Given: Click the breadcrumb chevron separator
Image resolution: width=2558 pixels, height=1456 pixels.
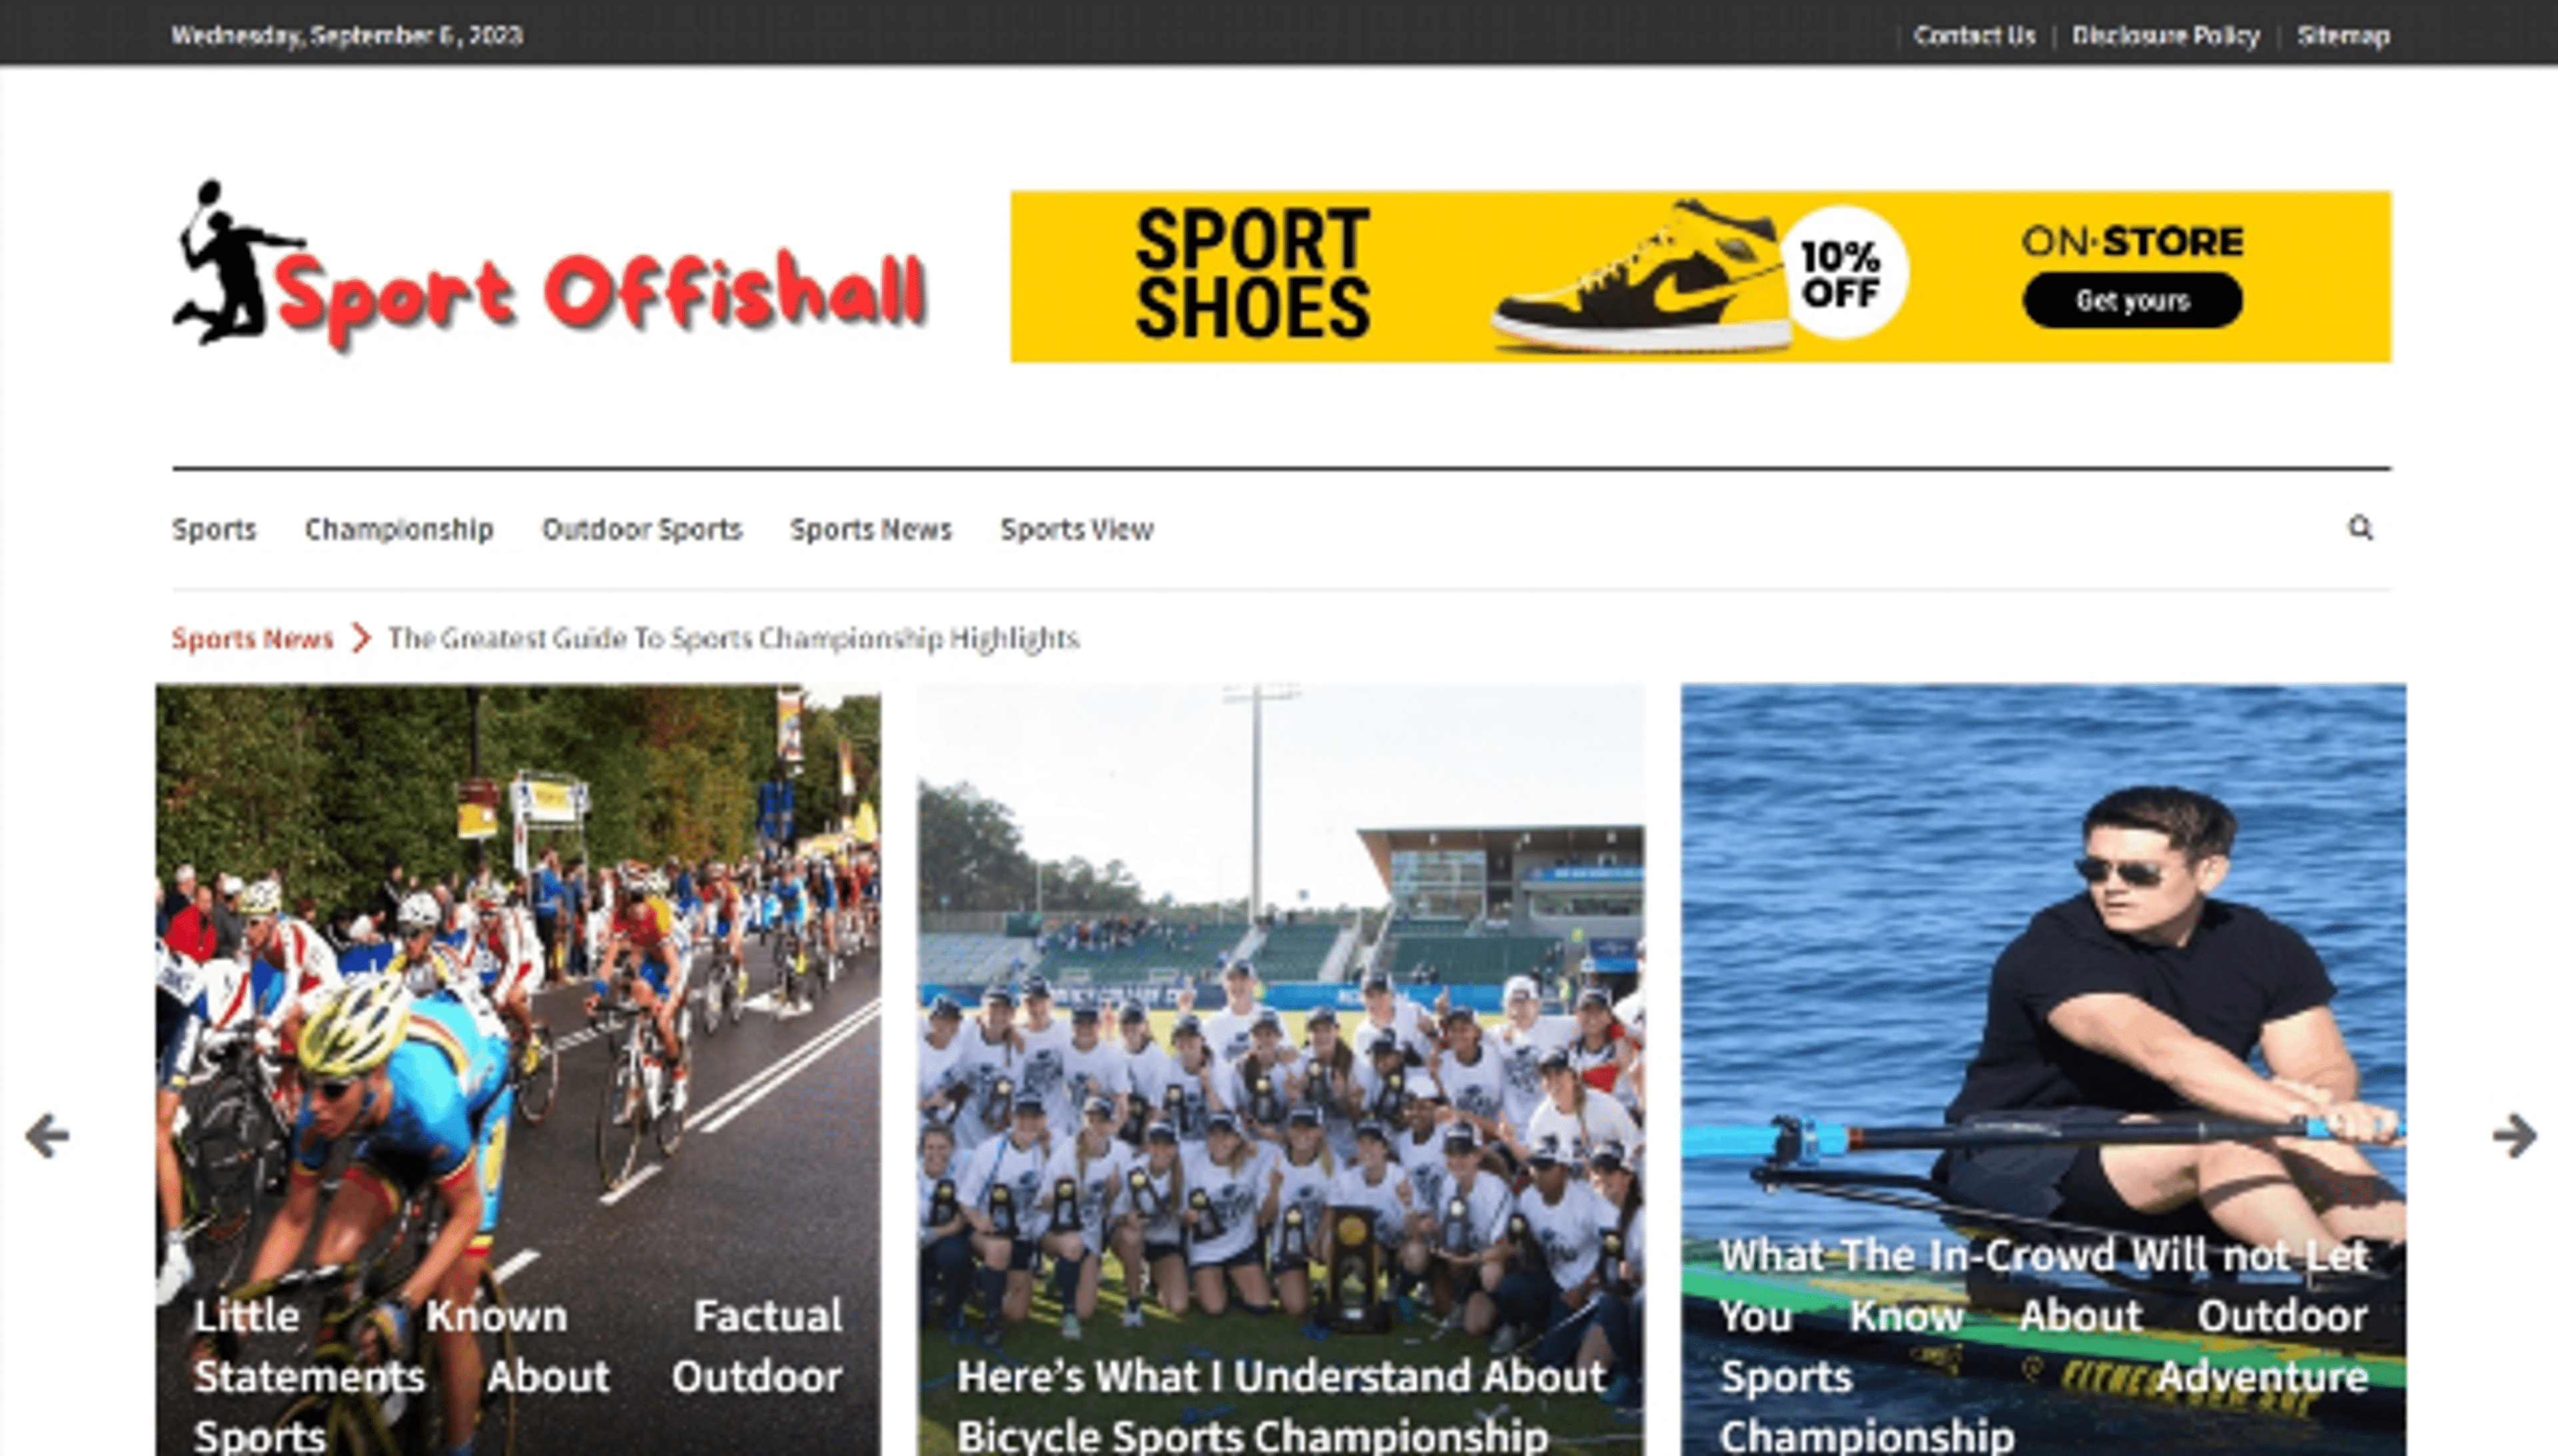Looking at the screenshot, I should point(361,638).
